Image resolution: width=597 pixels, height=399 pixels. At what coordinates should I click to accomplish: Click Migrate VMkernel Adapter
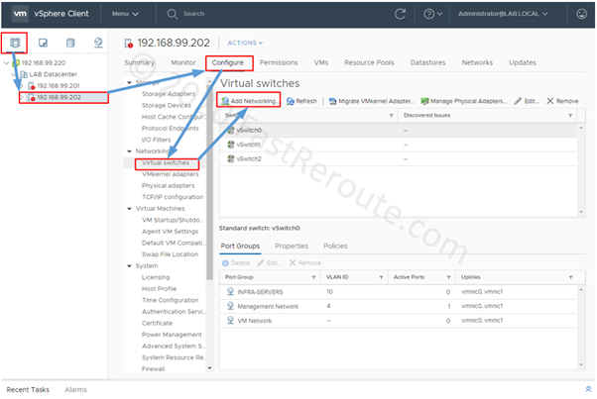[x=371, y=101]
